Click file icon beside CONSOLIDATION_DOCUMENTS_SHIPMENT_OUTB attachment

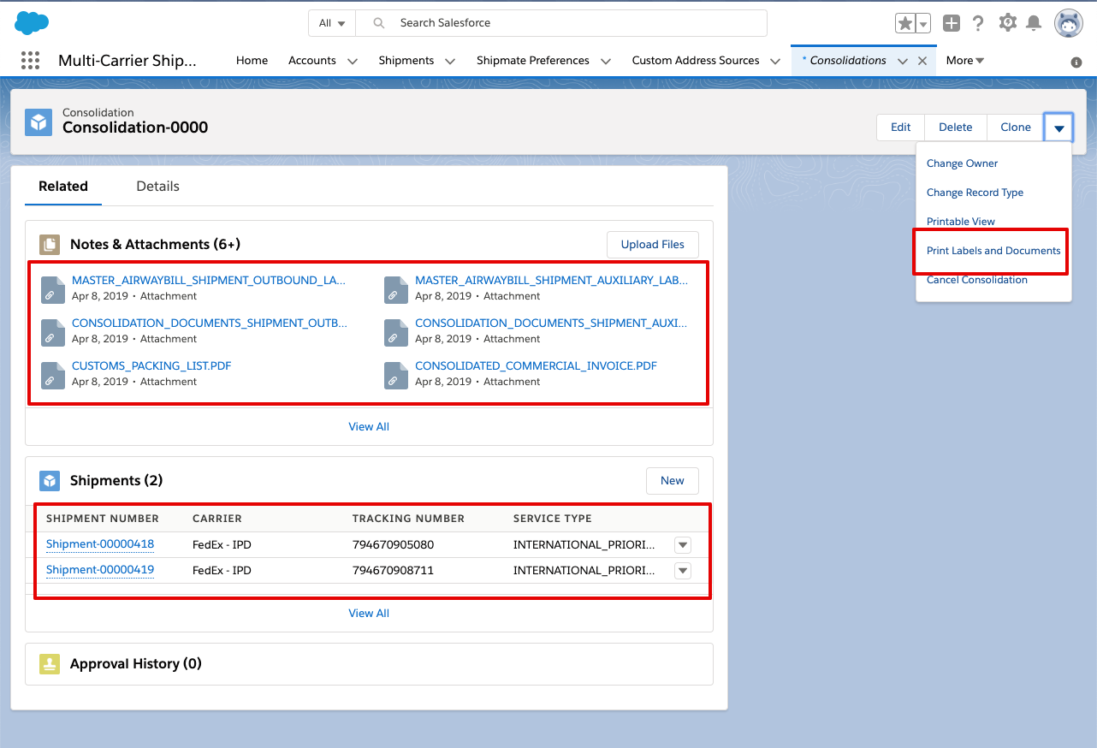click(x=53, y=332)
